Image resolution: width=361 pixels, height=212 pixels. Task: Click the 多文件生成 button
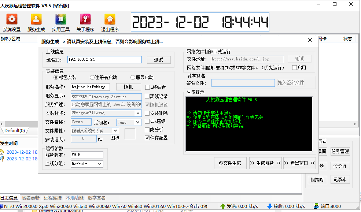click(x=230, y=163)
